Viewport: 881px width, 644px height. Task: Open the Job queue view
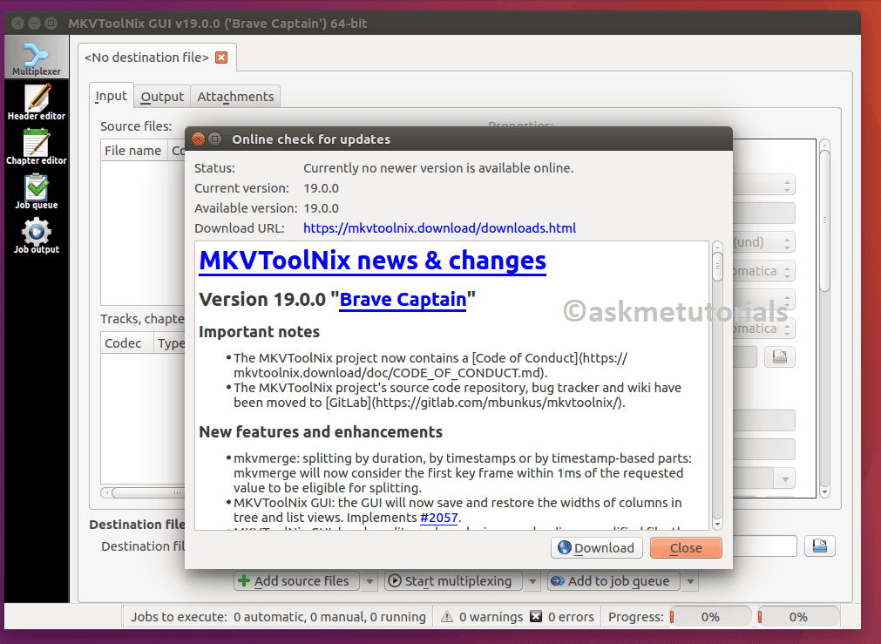(x=37, y=191)
